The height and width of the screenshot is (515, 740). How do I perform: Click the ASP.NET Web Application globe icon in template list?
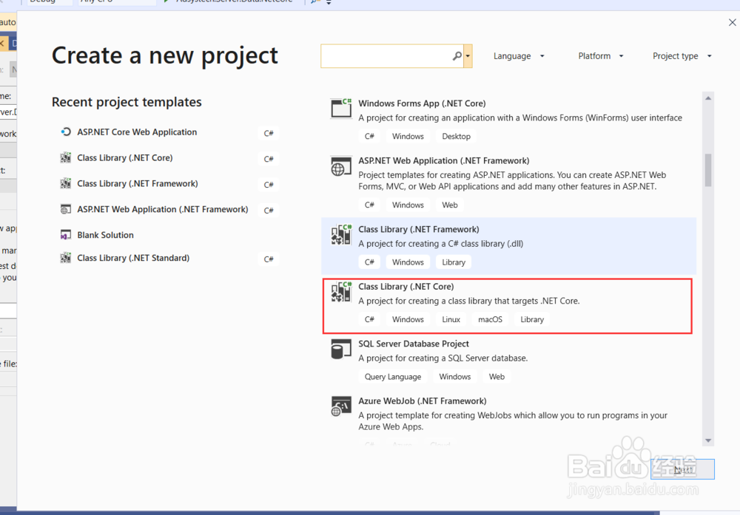click(340, 166)
